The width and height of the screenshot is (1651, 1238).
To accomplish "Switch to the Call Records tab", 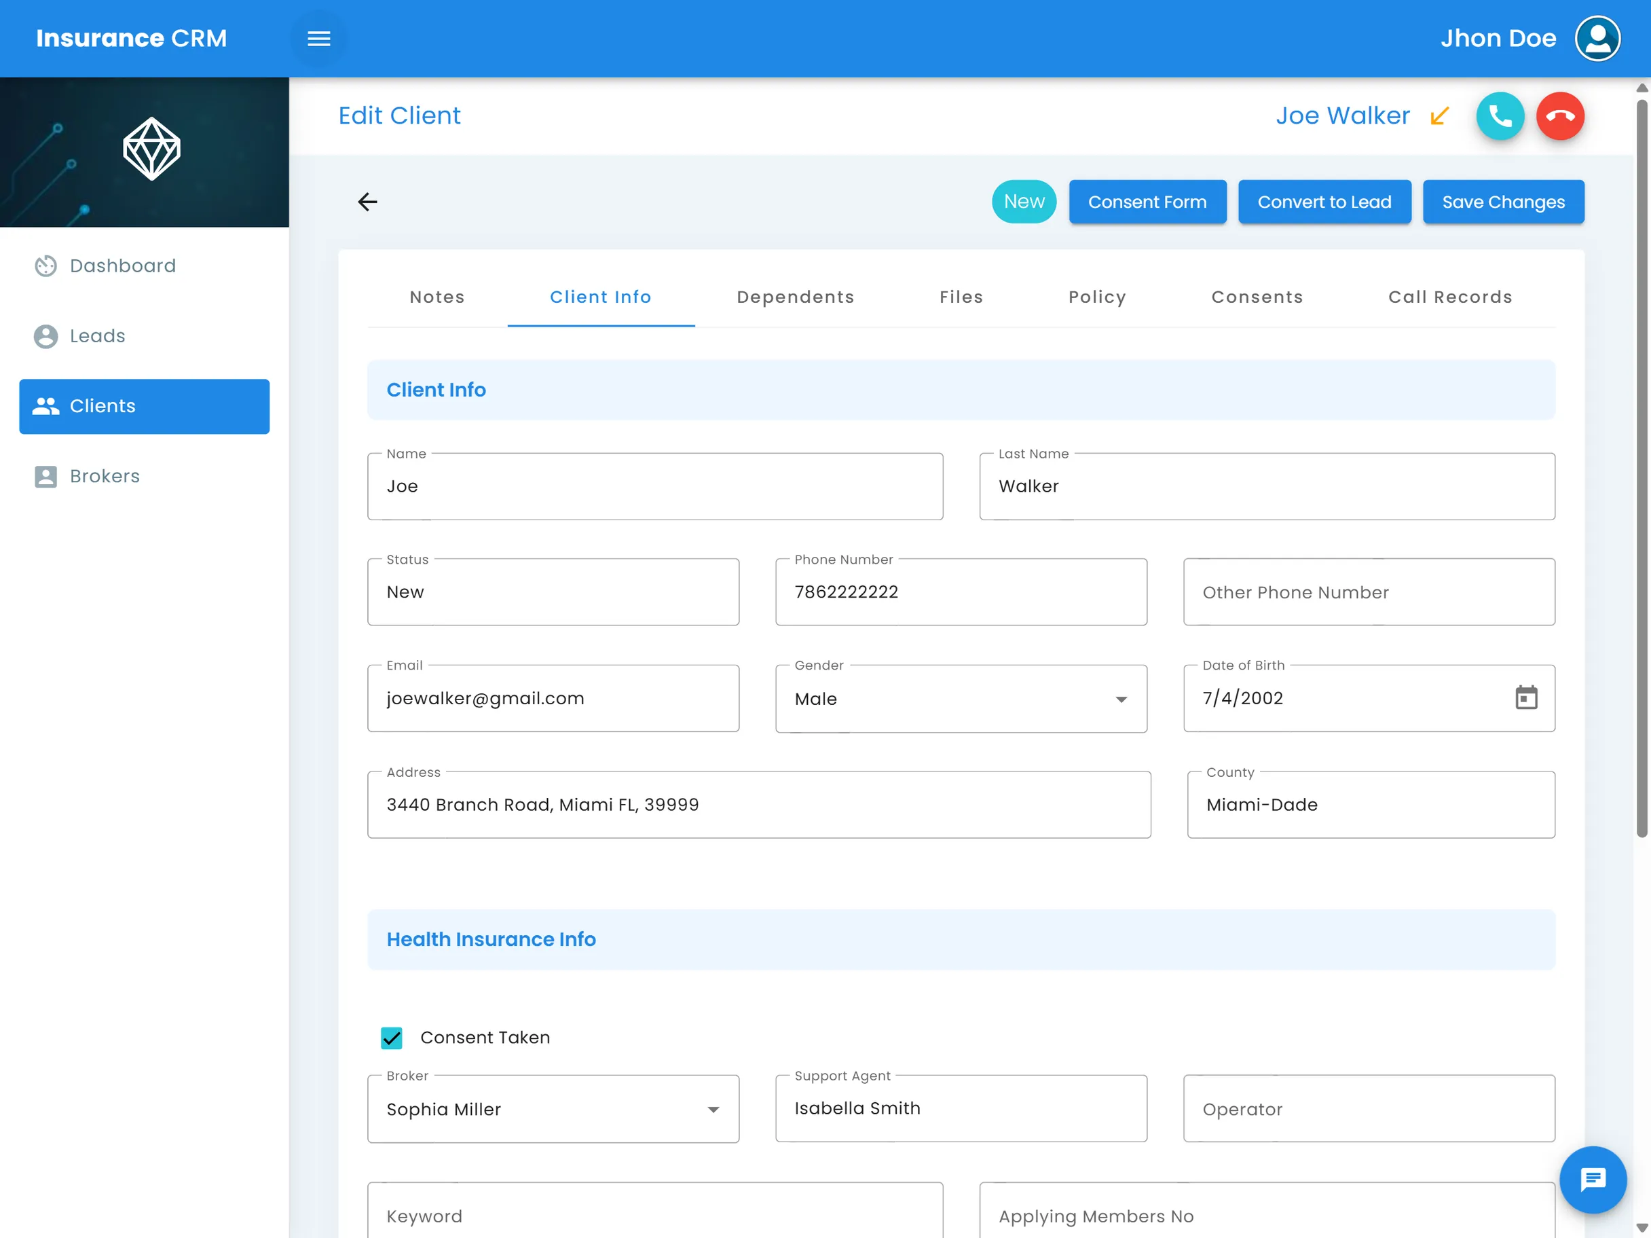I will [1450, 297].
